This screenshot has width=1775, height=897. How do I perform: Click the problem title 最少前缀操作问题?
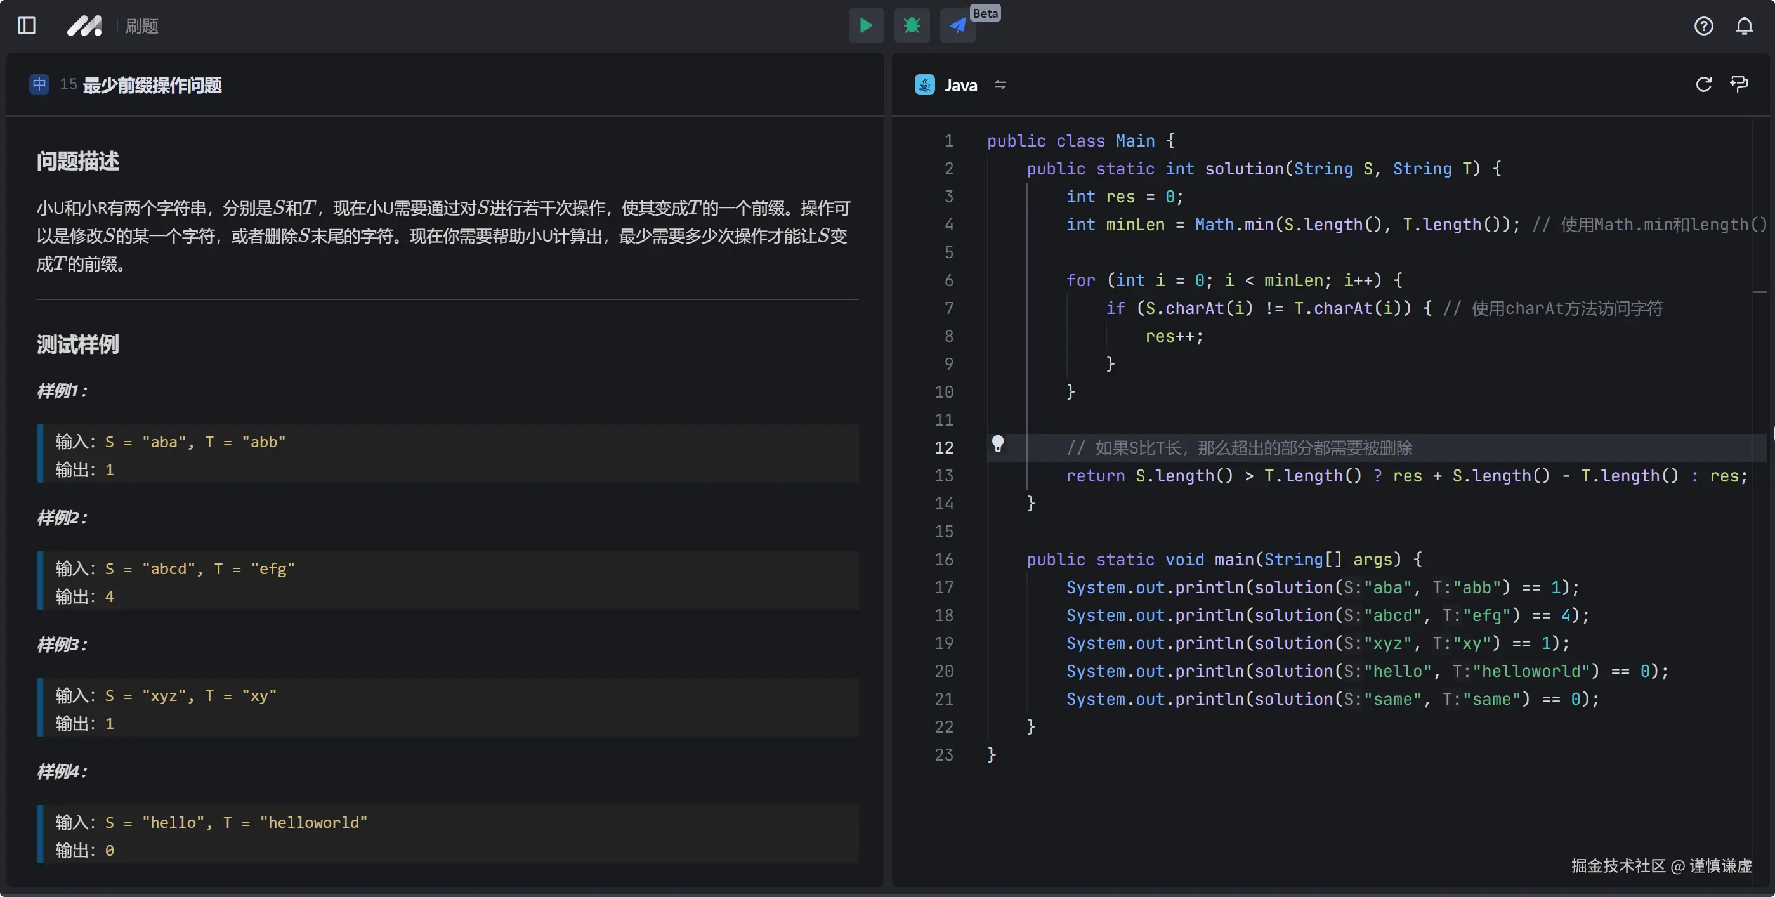pyautogui.click(x=152, y=85)
